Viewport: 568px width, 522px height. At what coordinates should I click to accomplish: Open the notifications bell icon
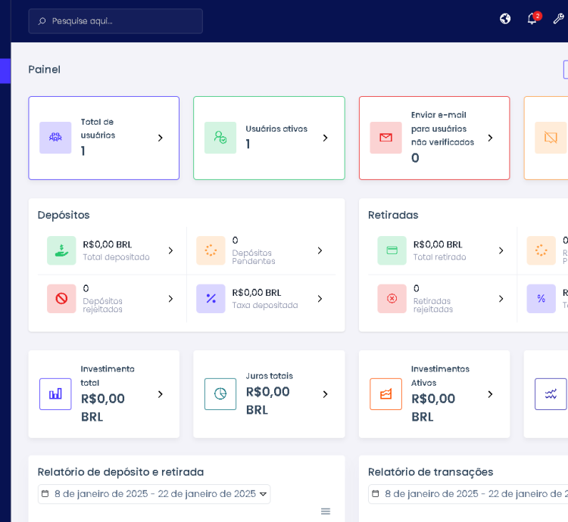click(532, 19)
